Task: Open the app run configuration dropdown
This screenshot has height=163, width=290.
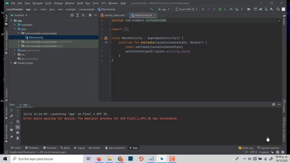Action: [164, 9]
